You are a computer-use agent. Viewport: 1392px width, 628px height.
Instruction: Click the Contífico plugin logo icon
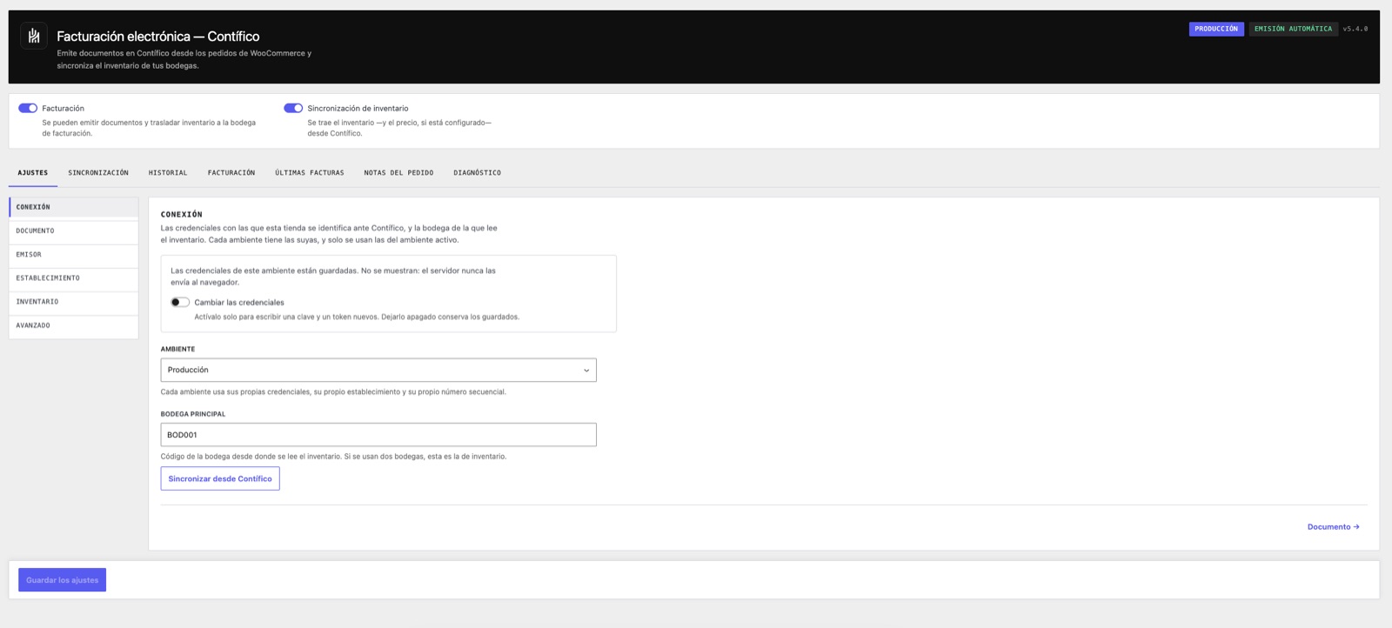coord(33,36)
